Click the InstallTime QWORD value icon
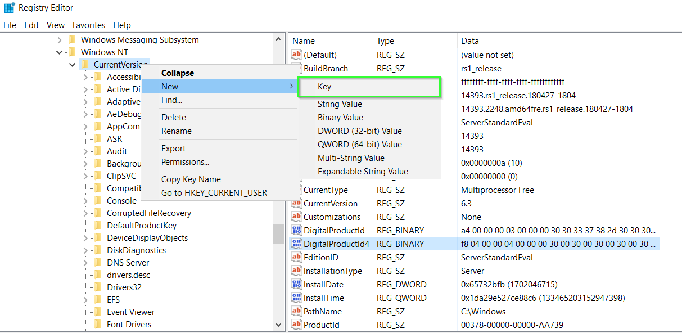This screenshot has width=682, height=333. [x=297, y=298]
